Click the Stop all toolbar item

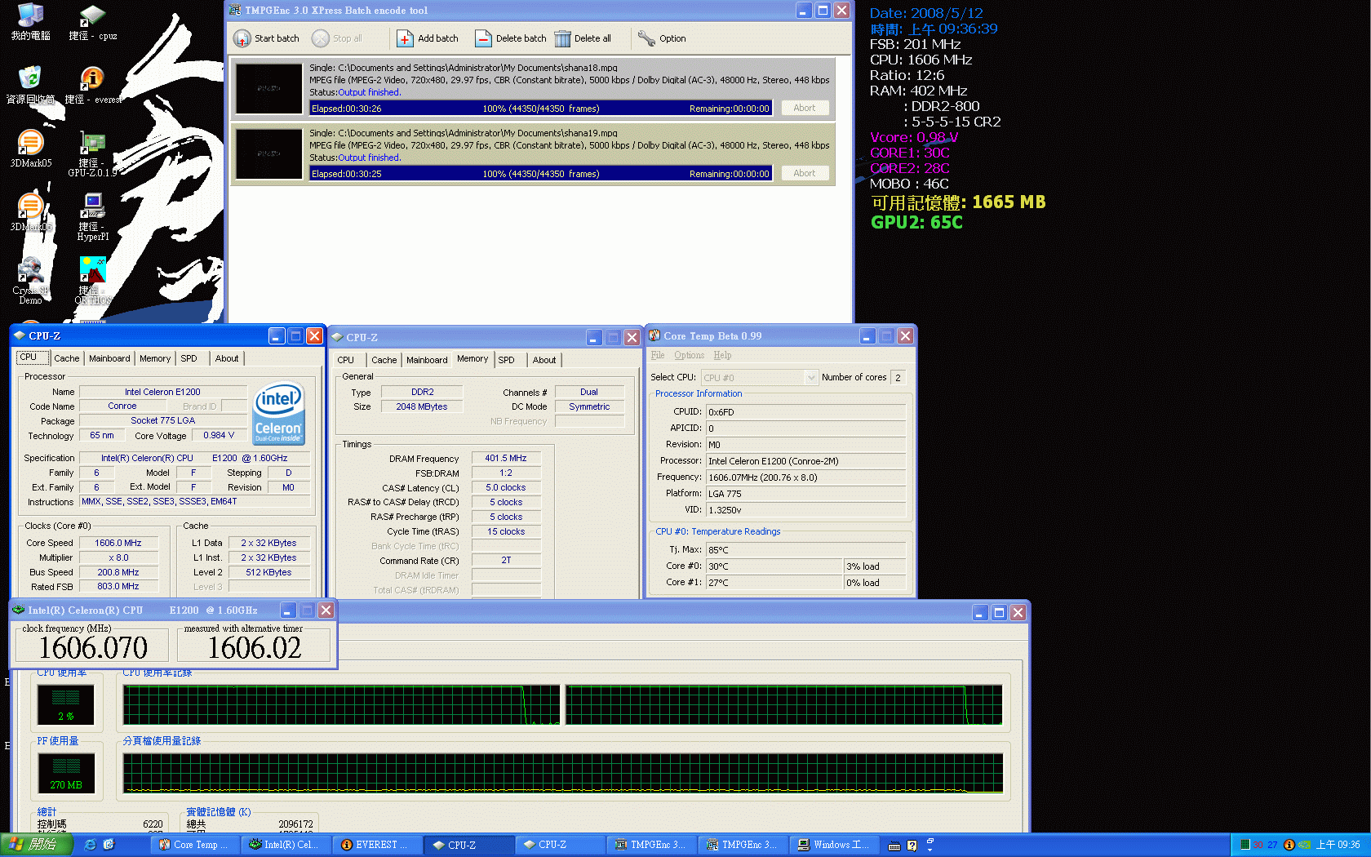pos(337,38)
